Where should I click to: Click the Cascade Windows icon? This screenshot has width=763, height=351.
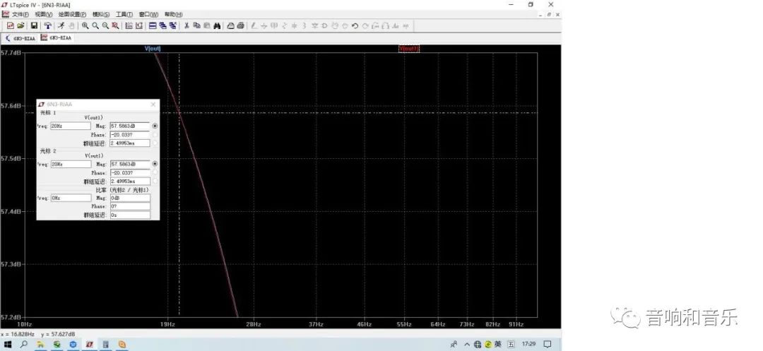pos(162,25)
